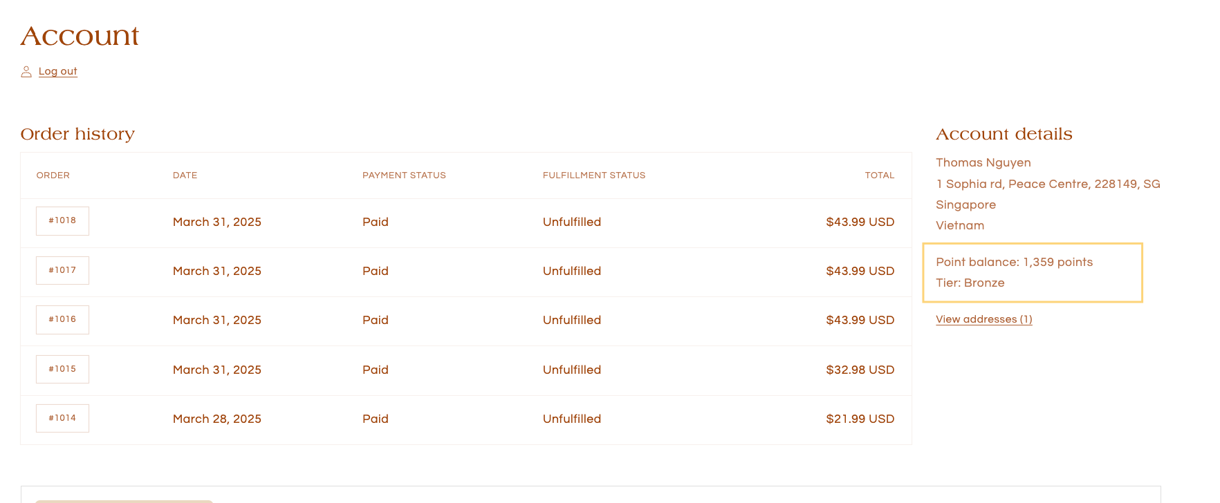The width and height of the screenshot is (1220, 503).
Task: View order #1015
Action: tap(62, 369)
